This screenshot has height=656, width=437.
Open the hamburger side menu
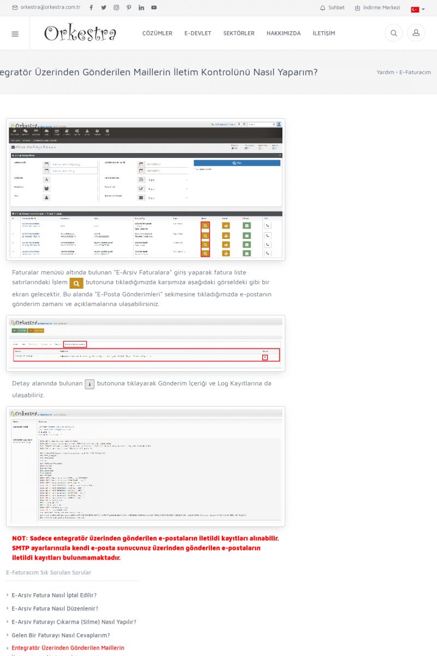pyautogui.click(x=15, y=33)
